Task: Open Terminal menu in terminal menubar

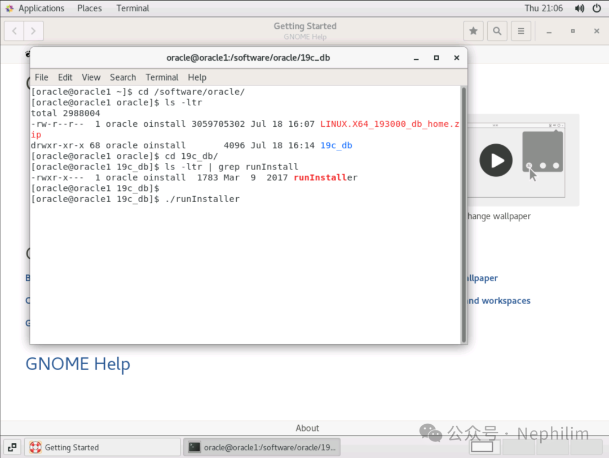Action: pos(162,77)
